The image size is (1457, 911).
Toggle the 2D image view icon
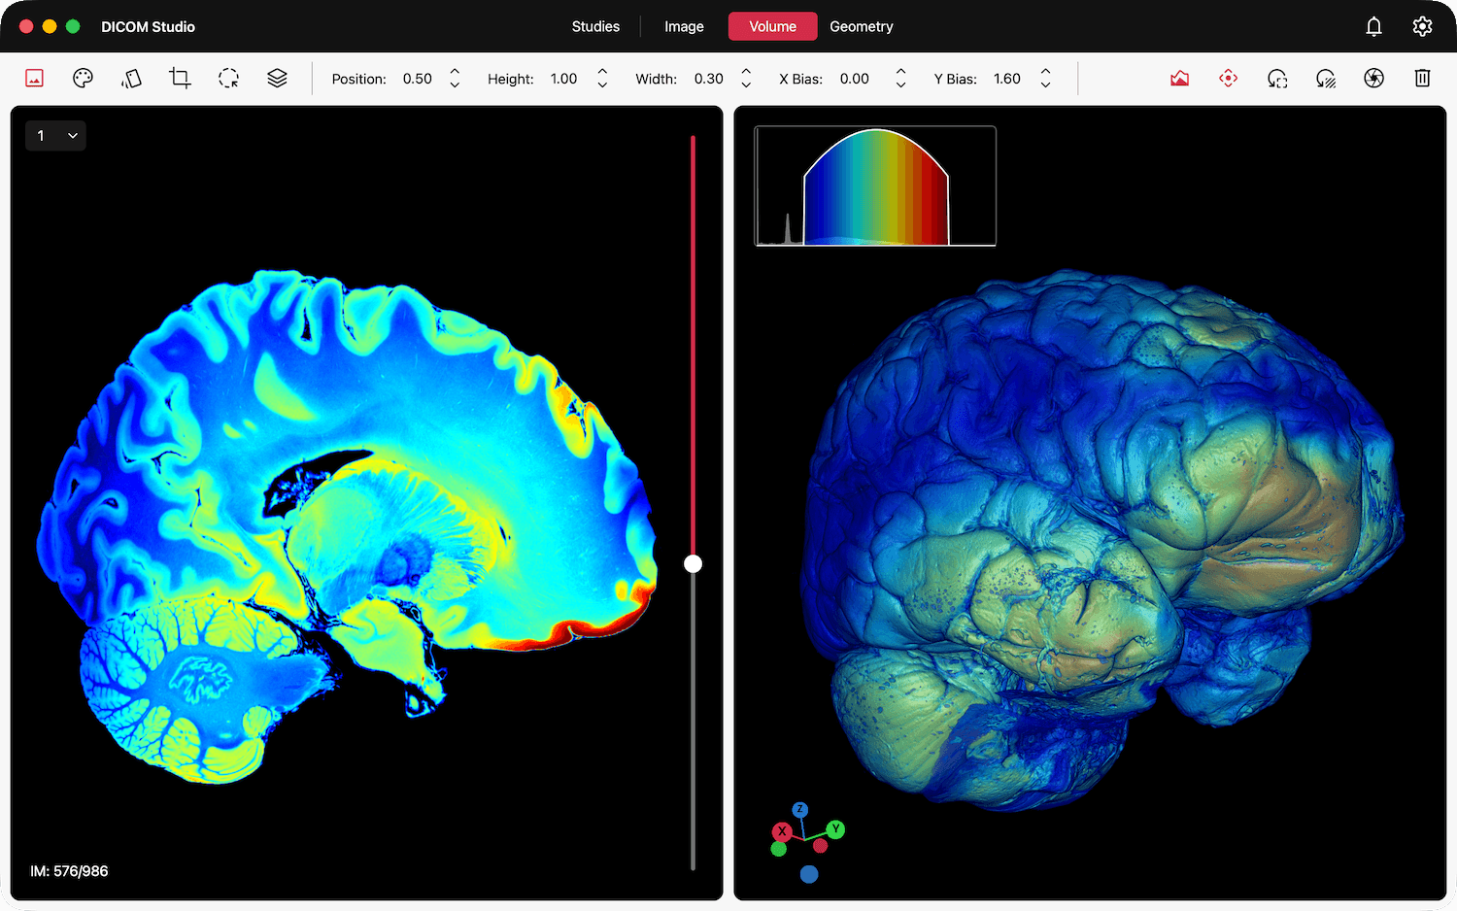pos(35,79)
